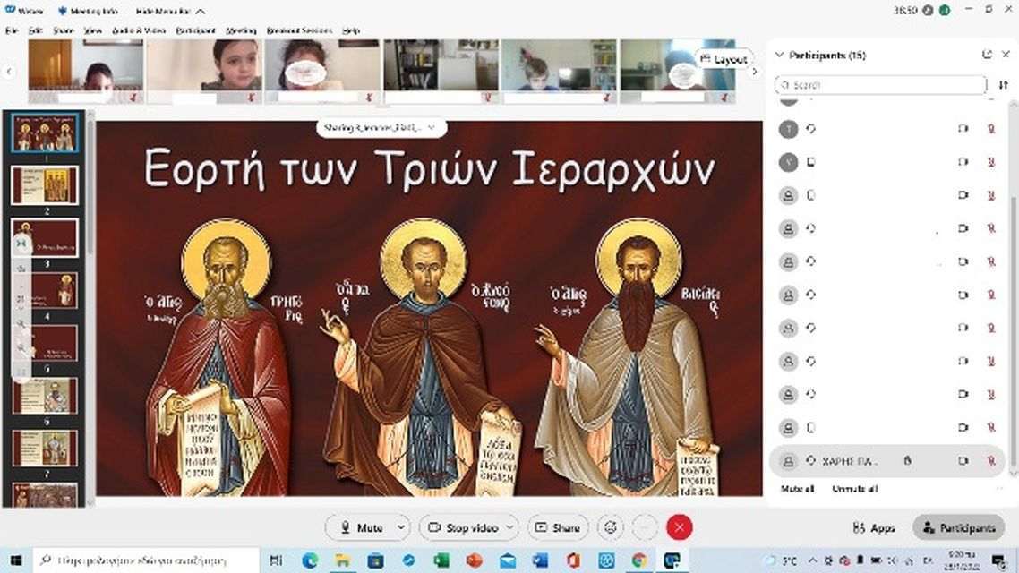
Task: Search participants in the Search field
Action: (880, 85)
